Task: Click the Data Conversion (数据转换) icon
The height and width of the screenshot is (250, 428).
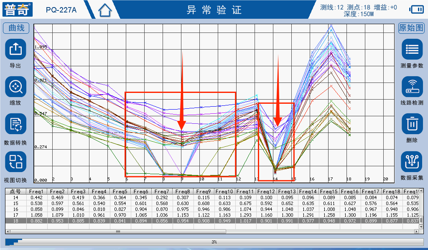Action: tap(15, 124)
